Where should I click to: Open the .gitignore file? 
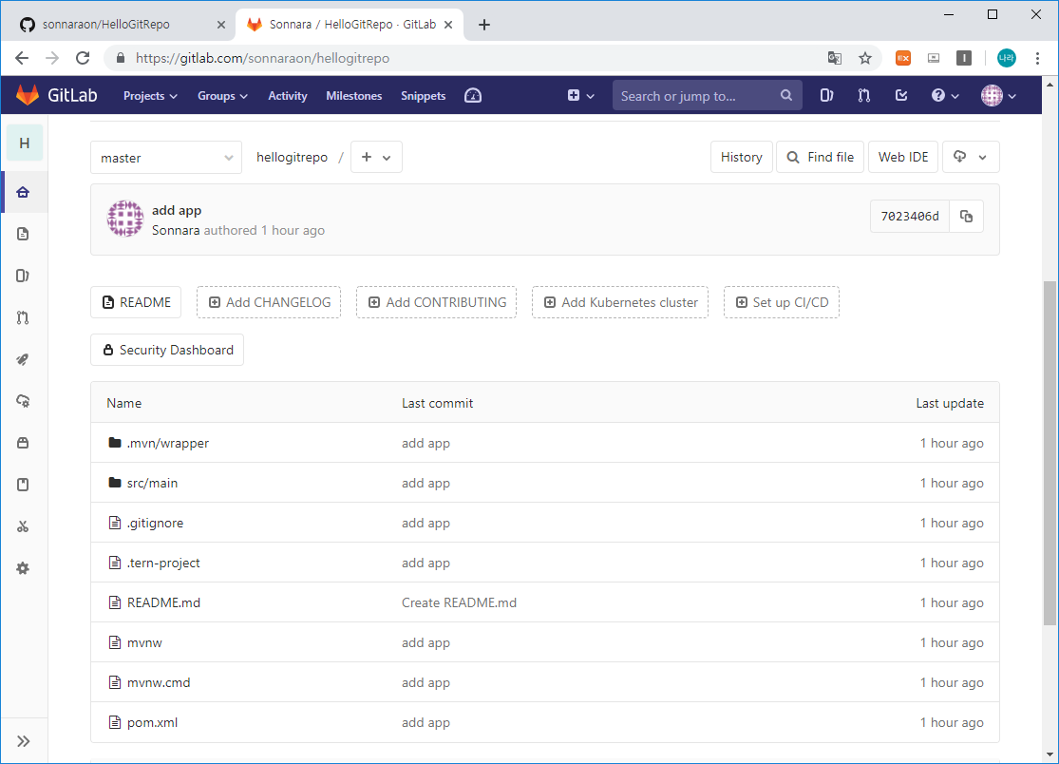[x=155, y=523]
